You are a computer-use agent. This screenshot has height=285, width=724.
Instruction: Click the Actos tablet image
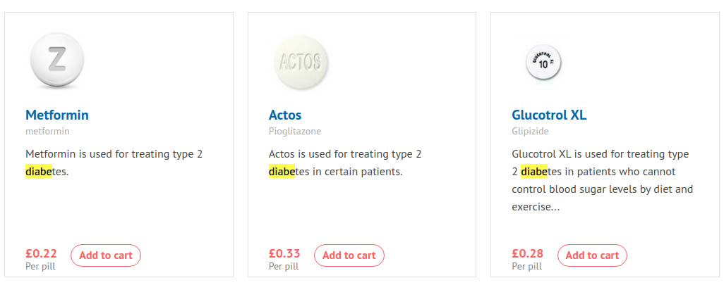(x=301, y=62)
